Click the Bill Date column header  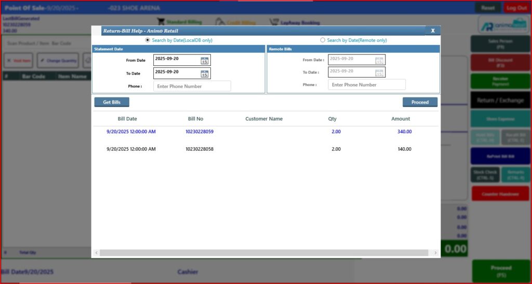click(127, 119)
